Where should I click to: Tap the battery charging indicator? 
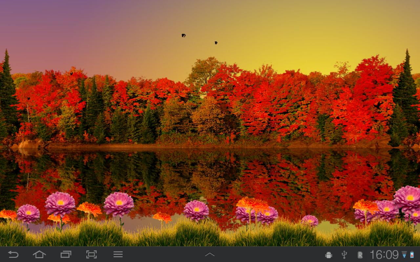(412, 254)
